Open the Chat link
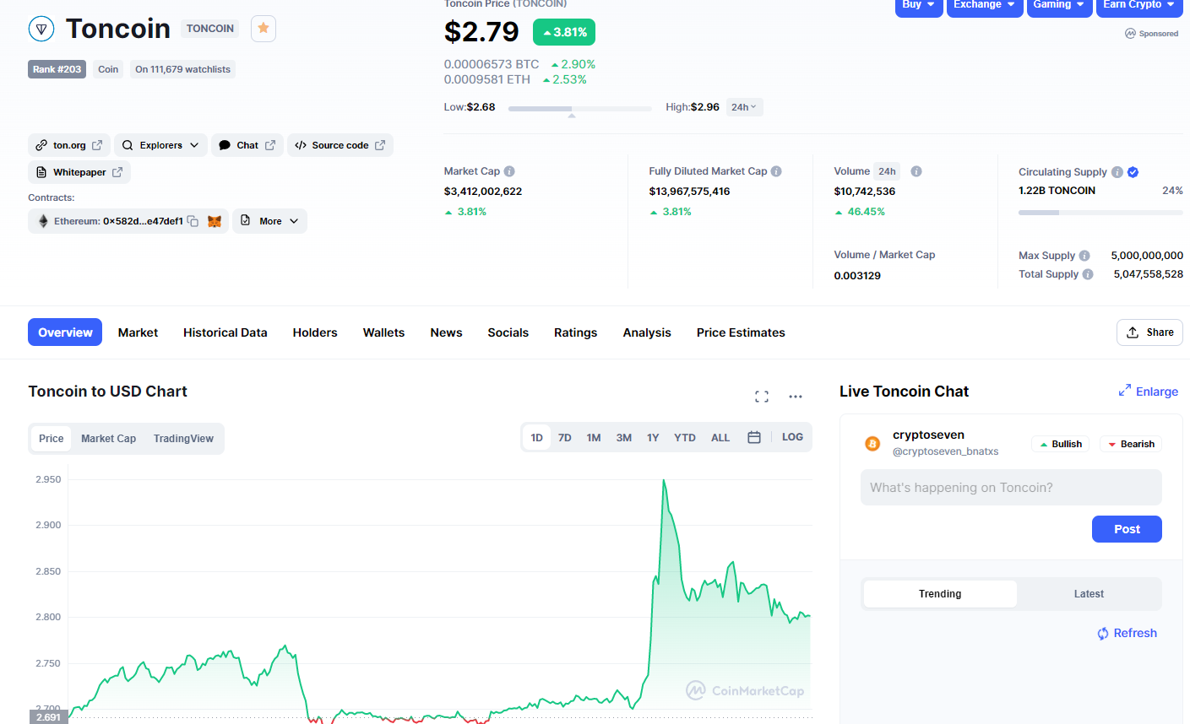1190x724 pixels. coord(247,145)
